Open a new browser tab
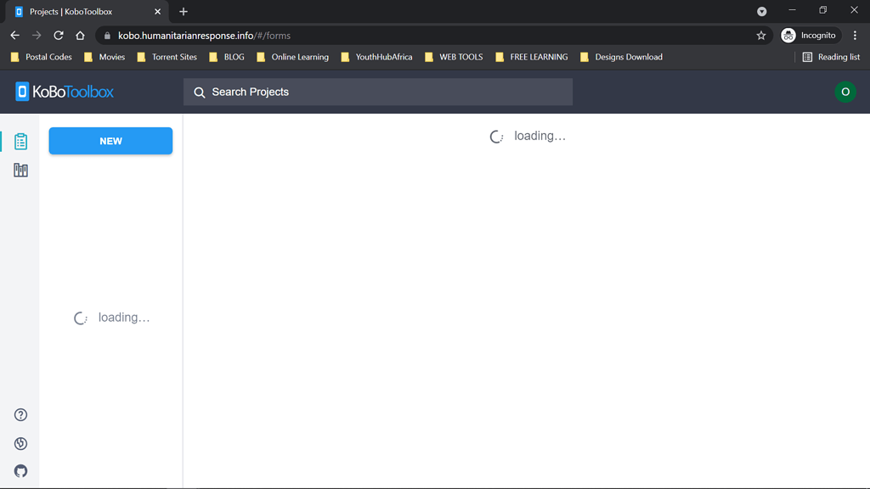The image size is (870, 489). 184,12
